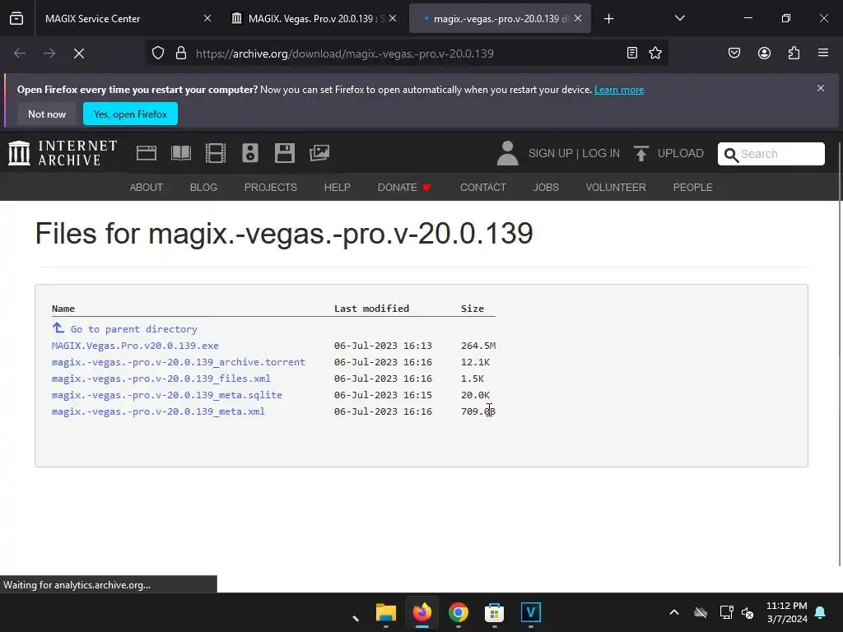Screen dimensions: 843x632
Task: Go to parent directory link
Action: coord(134,329)
